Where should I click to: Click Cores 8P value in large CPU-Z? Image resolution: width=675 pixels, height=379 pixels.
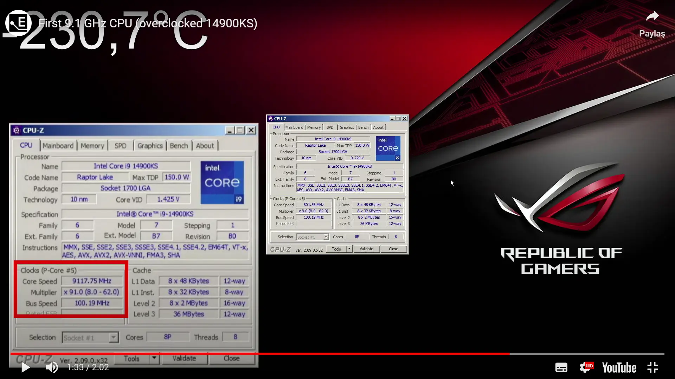(x=168, y=337)
